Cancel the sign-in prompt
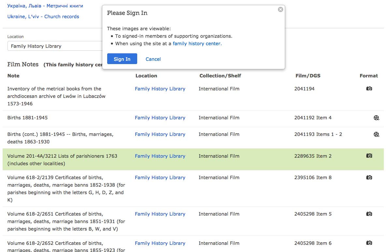Viewport: 392px width, 252px height. tap(153, 59)
